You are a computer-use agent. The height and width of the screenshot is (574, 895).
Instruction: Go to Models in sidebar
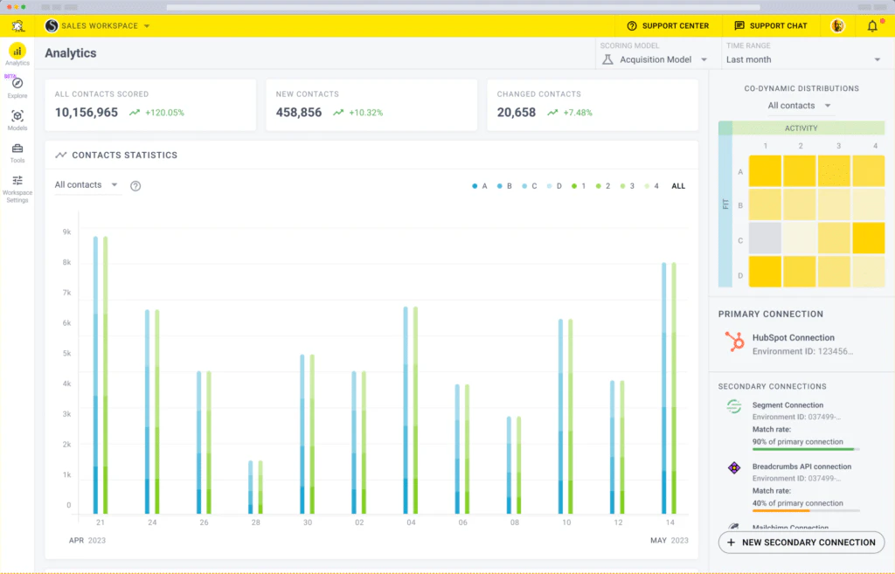point(17,116)
